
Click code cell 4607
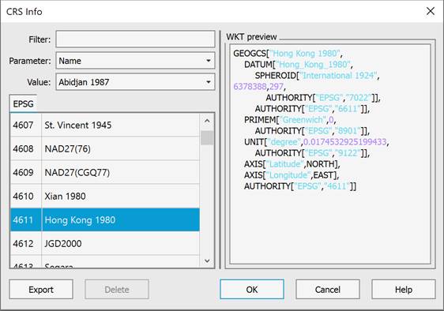[26, 125]
